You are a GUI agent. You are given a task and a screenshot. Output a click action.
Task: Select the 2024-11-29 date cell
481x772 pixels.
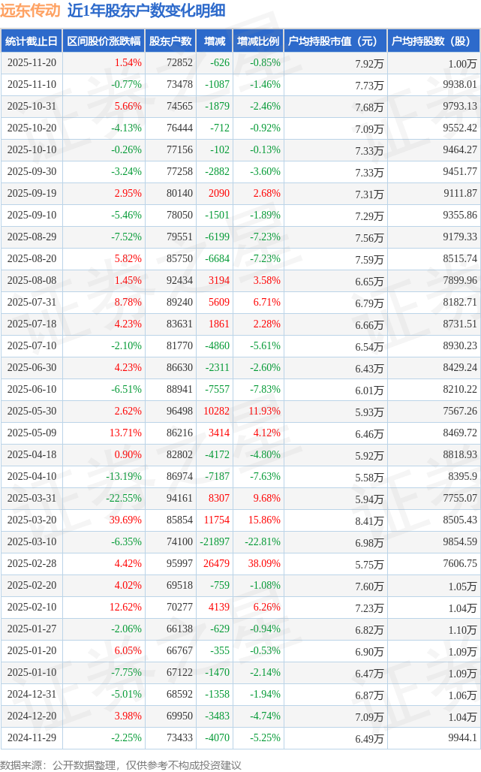coord(32,738)
